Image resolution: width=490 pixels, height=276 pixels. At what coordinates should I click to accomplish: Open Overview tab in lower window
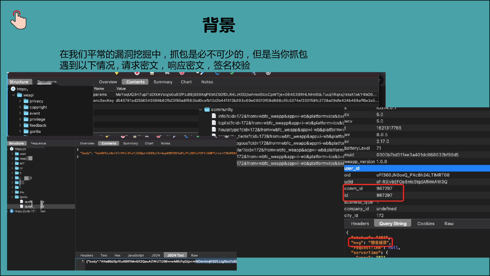pos(87,143)
